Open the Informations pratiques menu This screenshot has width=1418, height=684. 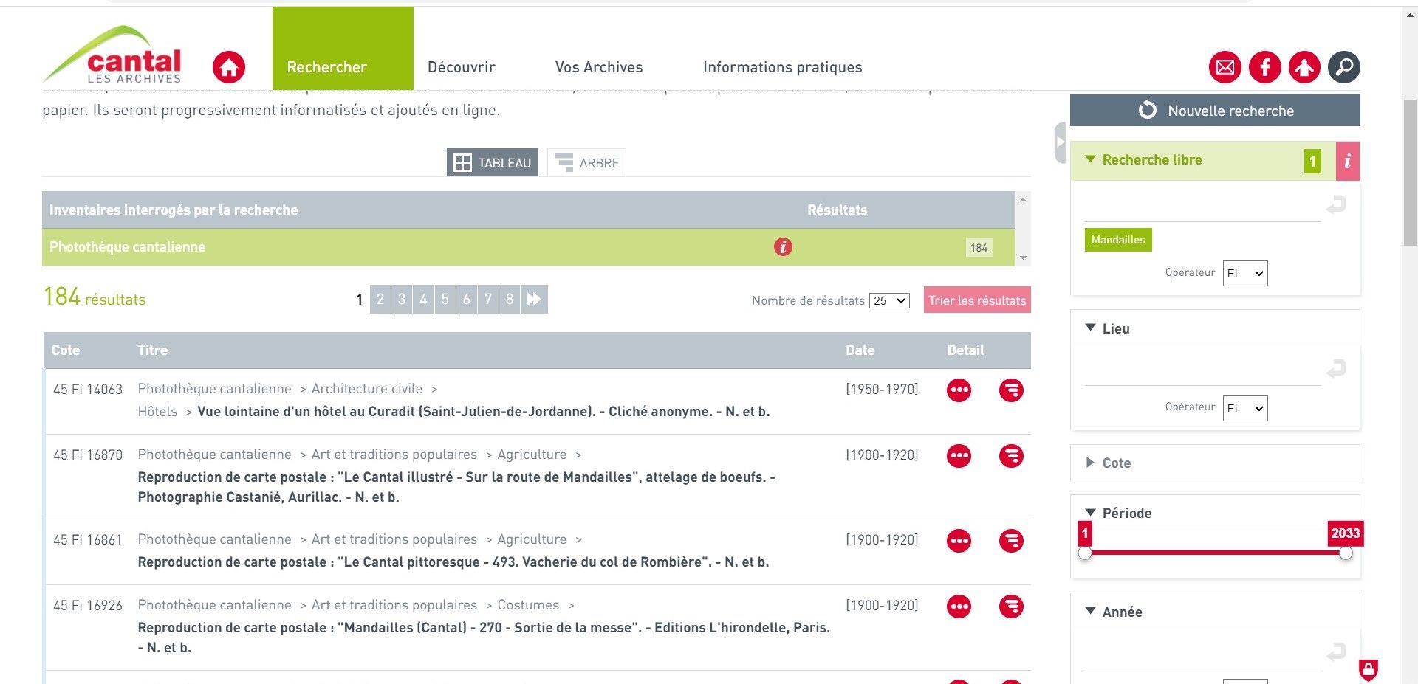click(782, 67)
